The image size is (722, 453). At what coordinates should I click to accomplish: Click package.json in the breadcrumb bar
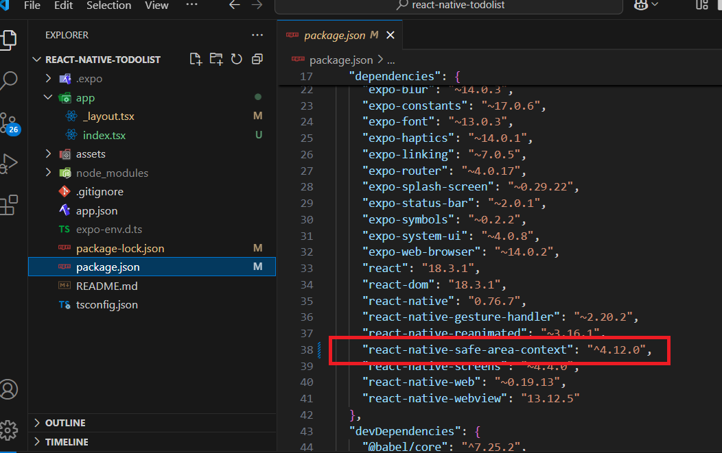click(x=340, y=60)
